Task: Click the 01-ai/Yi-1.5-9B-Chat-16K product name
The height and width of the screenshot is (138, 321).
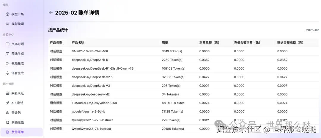Action: coord(90,51)
